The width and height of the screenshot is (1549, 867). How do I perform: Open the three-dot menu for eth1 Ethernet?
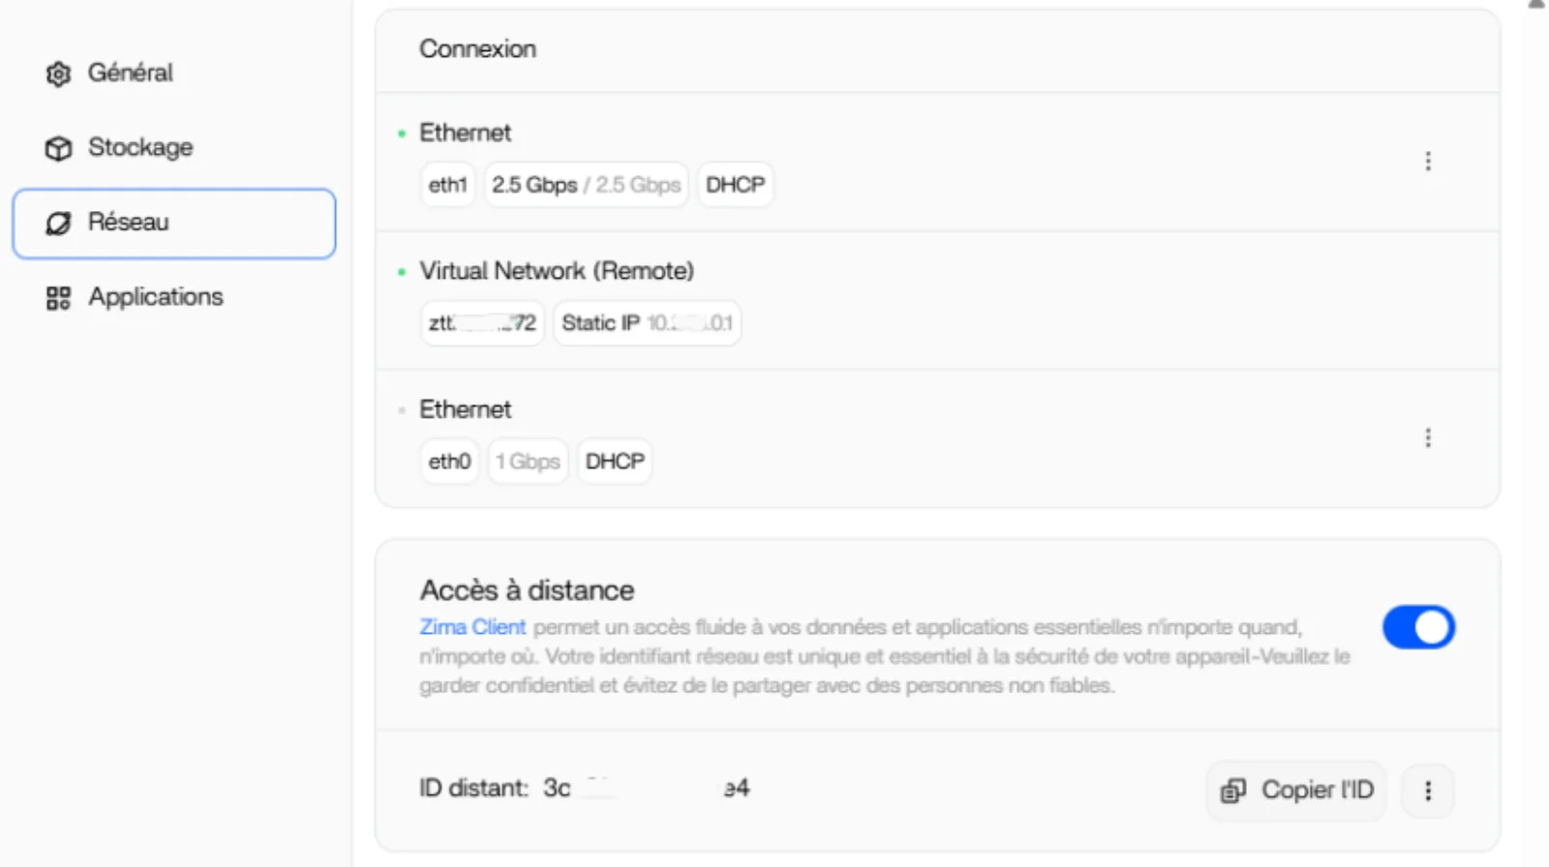(x=1428, y=161)
